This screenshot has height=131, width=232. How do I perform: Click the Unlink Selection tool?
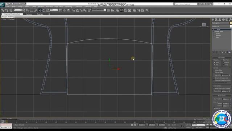(x=7, y=10)
